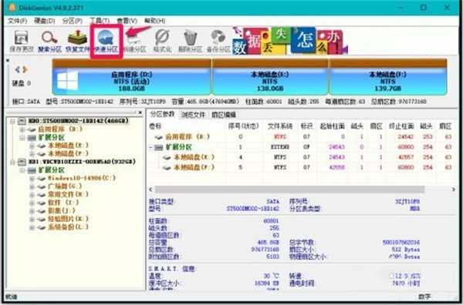This screenshot has height=305, width=463.
Task: Select local disk (F:) row in table
Action: (x=301, y=168)
